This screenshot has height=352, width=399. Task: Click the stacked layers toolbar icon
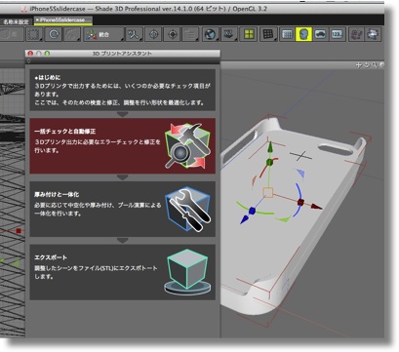(x=229, y=34)
